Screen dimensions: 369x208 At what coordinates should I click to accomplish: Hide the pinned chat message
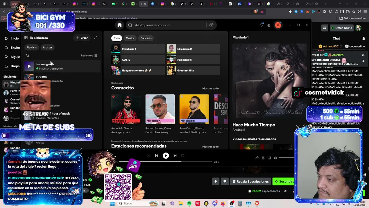click(x=364, y=55)
